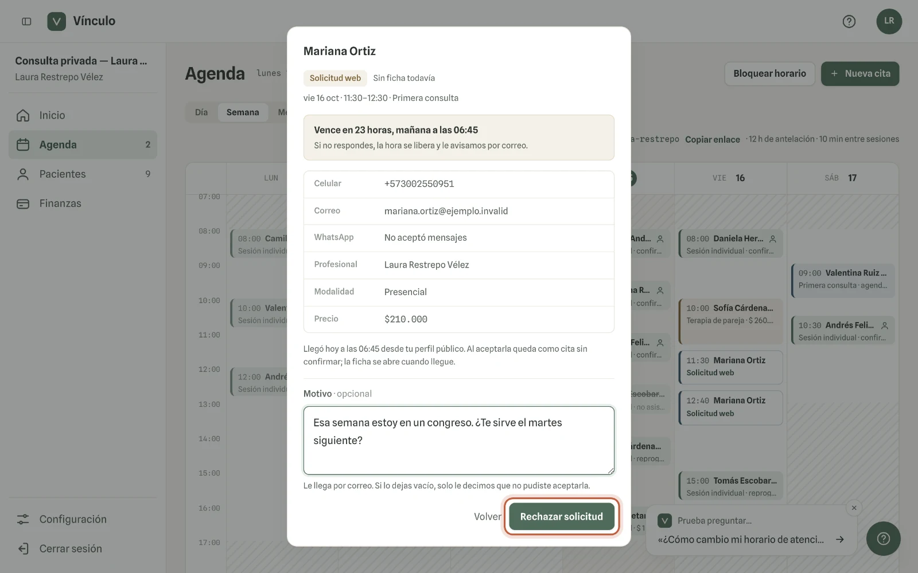Open 15:00 Tomás Escobar... appointment
This screenshot has height=573, width=918.
click(x=730, y=486)
